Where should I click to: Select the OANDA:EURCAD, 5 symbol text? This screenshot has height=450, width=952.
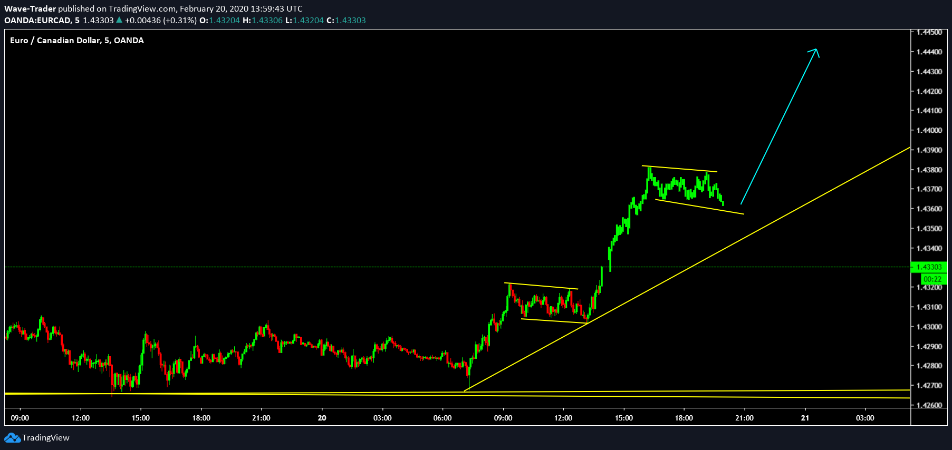[x=42, y=21]
